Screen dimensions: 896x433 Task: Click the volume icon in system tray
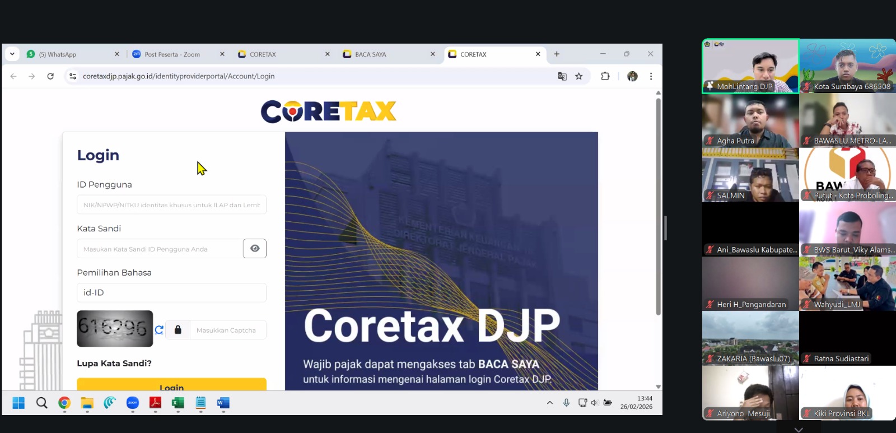(595, 403)
